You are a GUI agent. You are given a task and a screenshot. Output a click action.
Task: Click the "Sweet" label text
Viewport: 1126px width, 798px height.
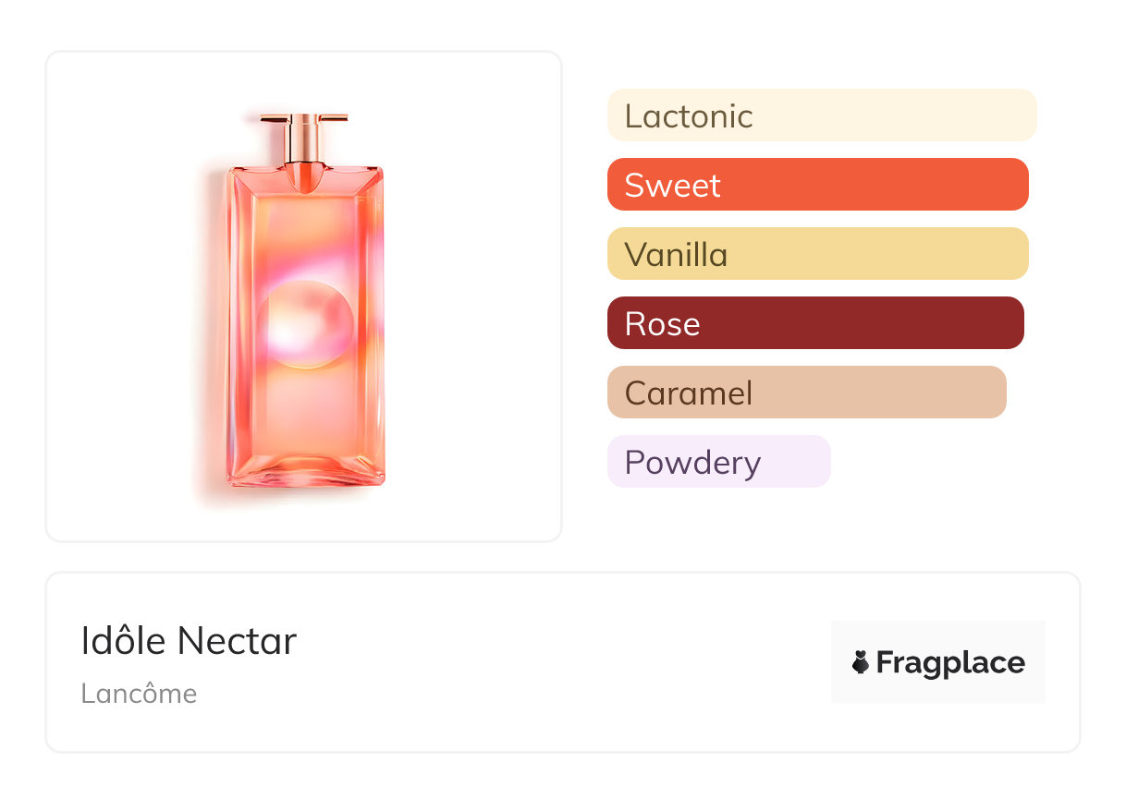(672, 186)
